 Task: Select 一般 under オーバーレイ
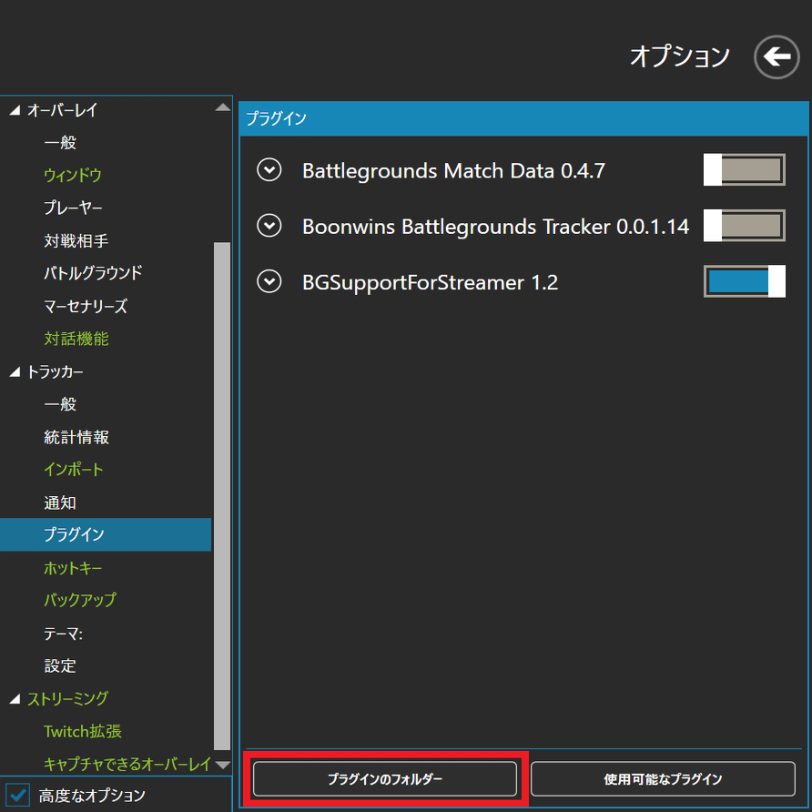tap(60, 142)
